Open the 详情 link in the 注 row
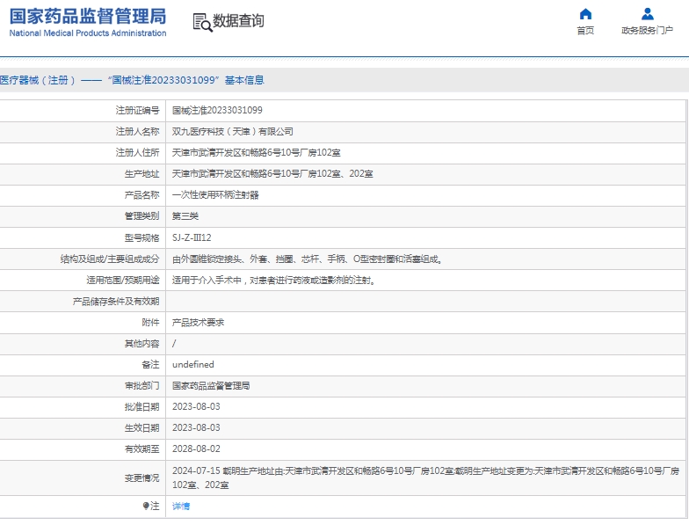The width and height of the screenshot is (689, 525). coord(181,507)
